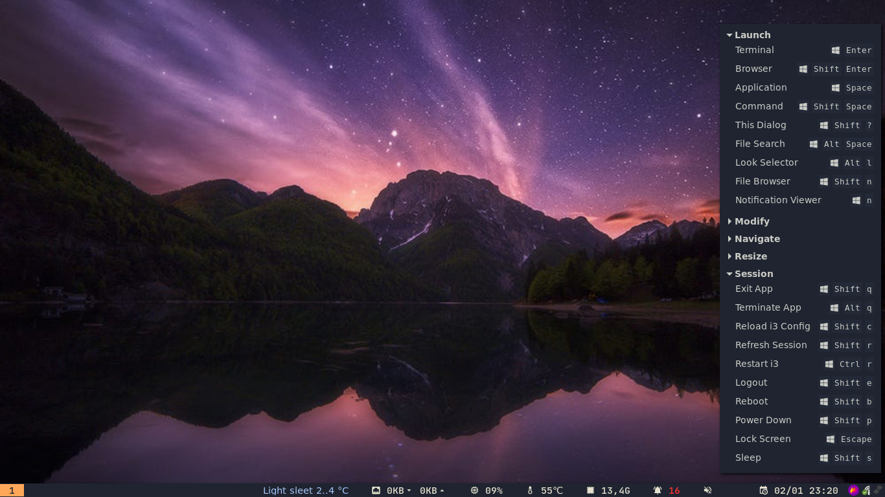This screenshot has height=497, width=885.
Task: Click the memory chip icon
Action: tap(590, 491)
